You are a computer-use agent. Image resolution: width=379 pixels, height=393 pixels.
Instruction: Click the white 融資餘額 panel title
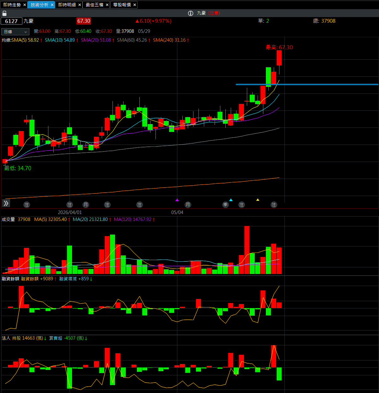[10, 279]
